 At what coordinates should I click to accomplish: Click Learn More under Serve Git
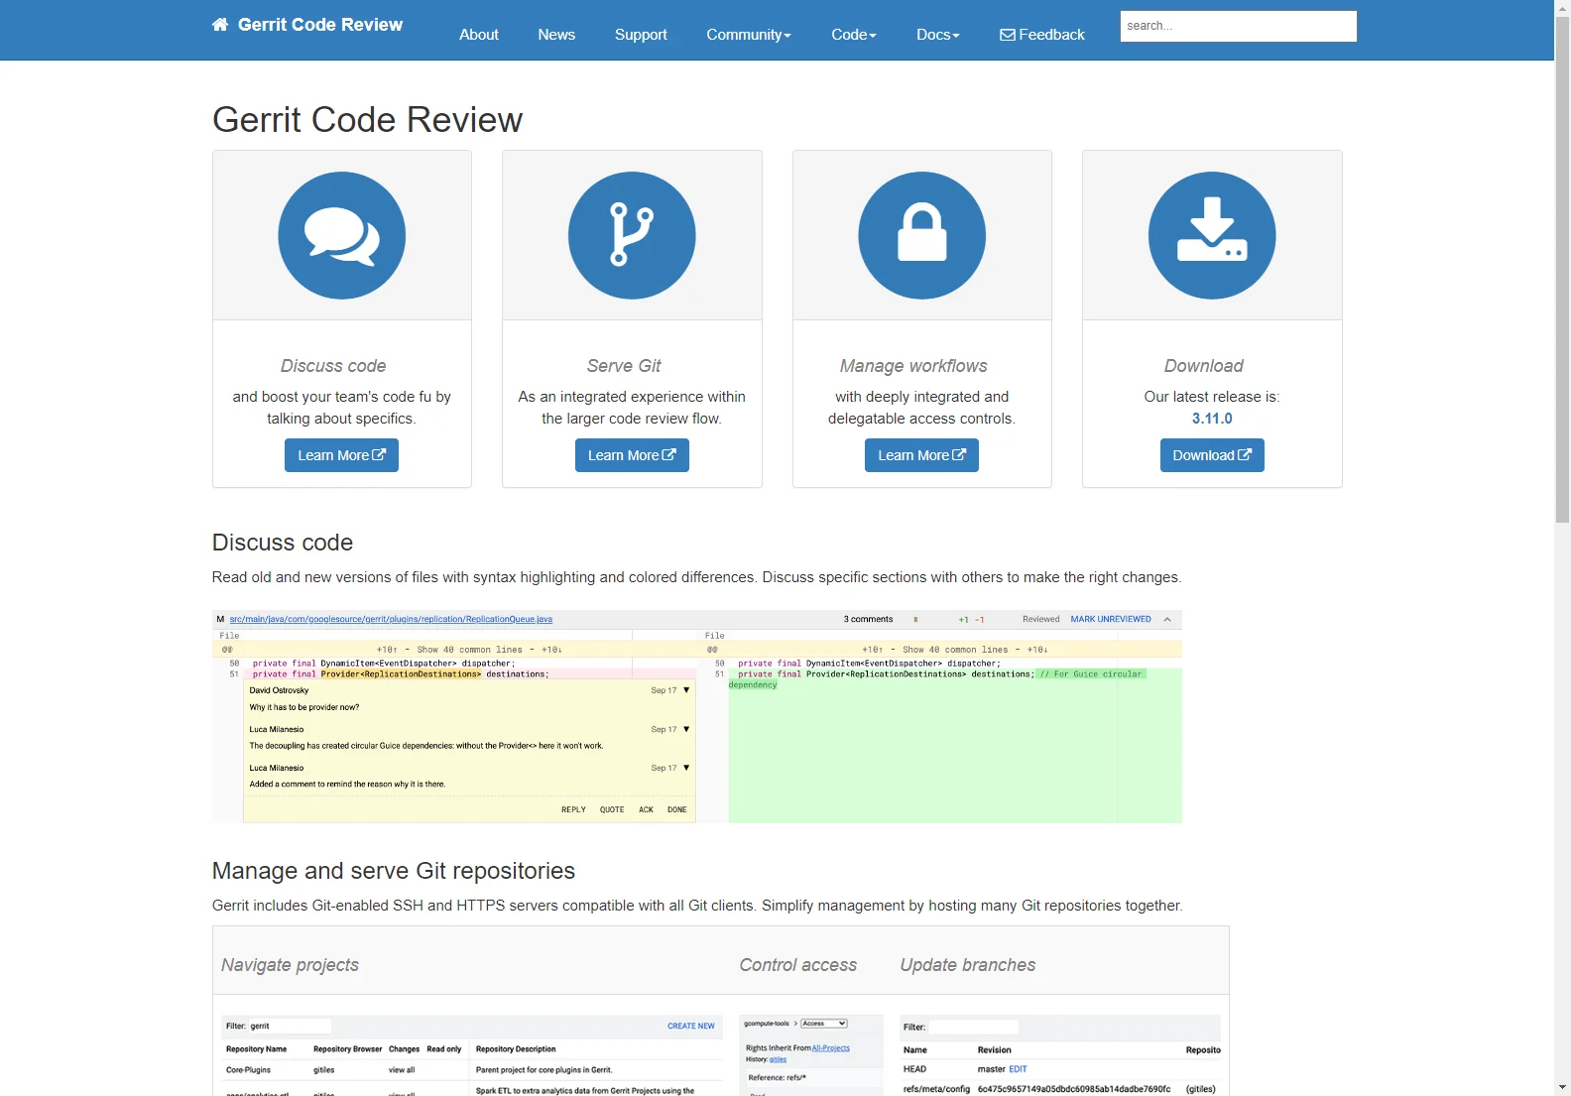(x=632, y=455)
